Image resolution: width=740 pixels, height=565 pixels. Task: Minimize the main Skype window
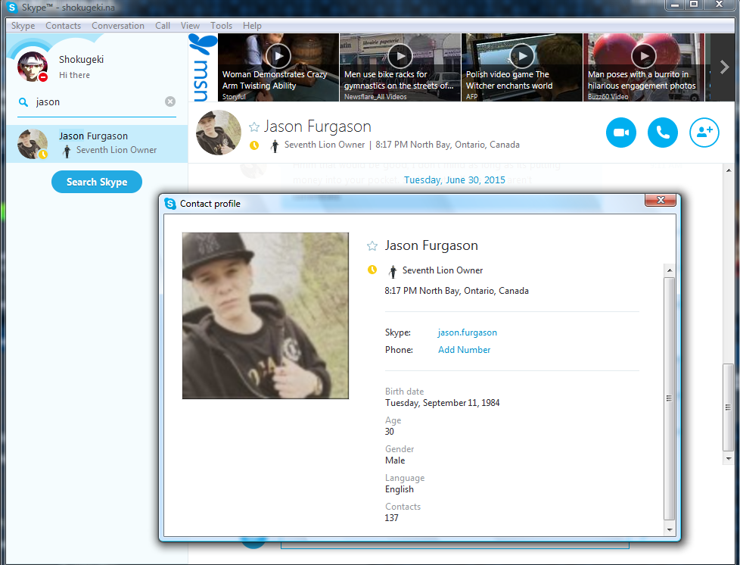[675, 5]
